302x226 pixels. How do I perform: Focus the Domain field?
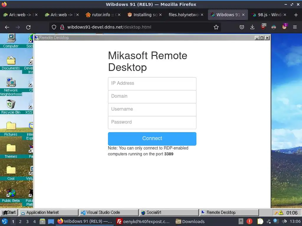(x=152, y=97)
